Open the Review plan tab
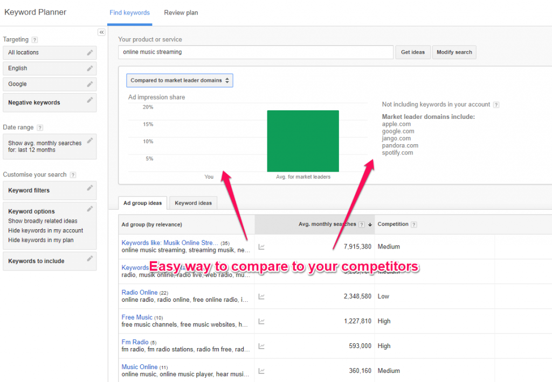The image size is (552, 382). click(x=181, y=12)
